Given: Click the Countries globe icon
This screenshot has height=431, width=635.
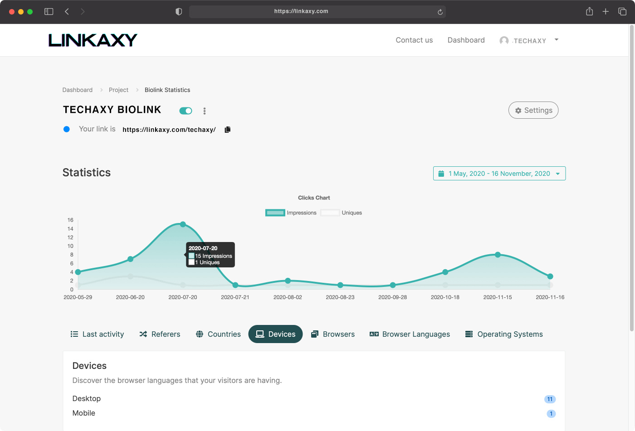Looking at the screenshot, I should point(200,334).
